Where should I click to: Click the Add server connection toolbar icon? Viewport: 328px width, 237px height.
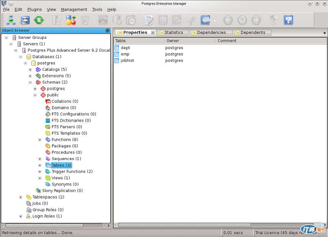pyautogui.click(x=11, y=20)
